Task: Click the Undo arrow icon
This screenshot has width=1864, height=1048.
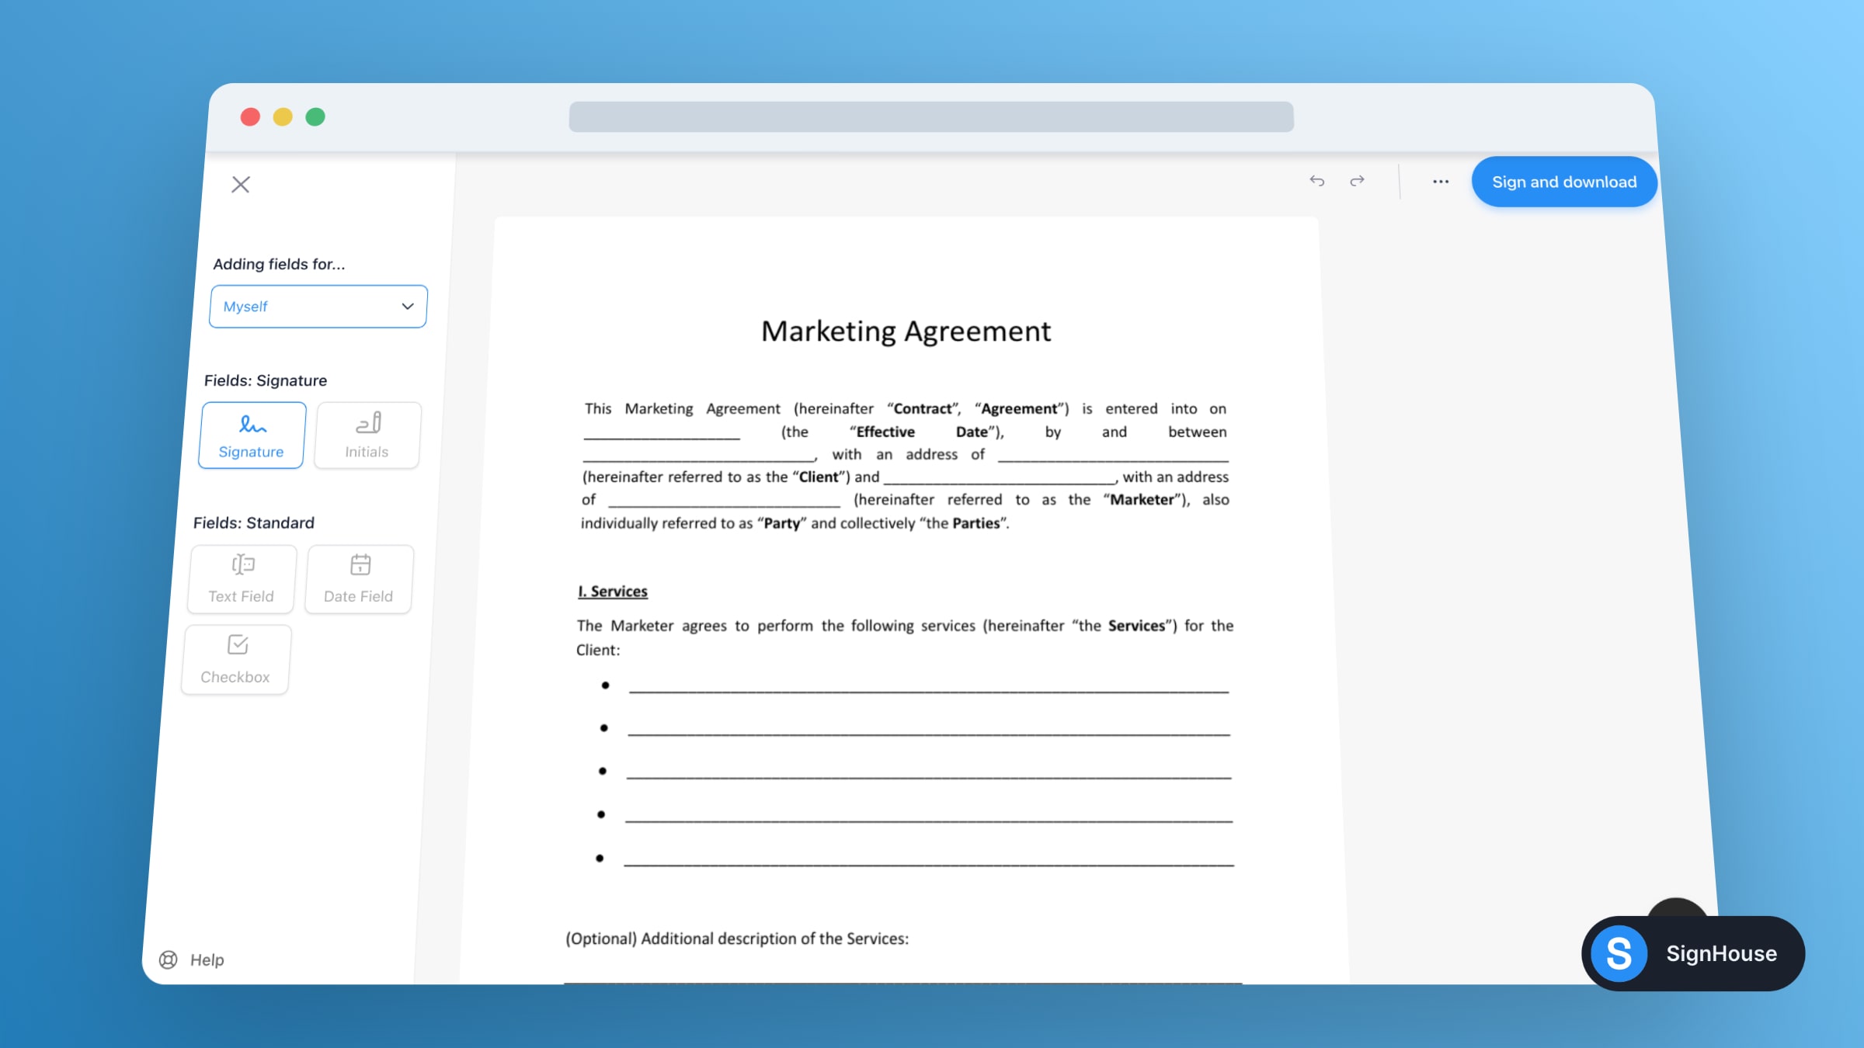Action: tap(1317, 181)
